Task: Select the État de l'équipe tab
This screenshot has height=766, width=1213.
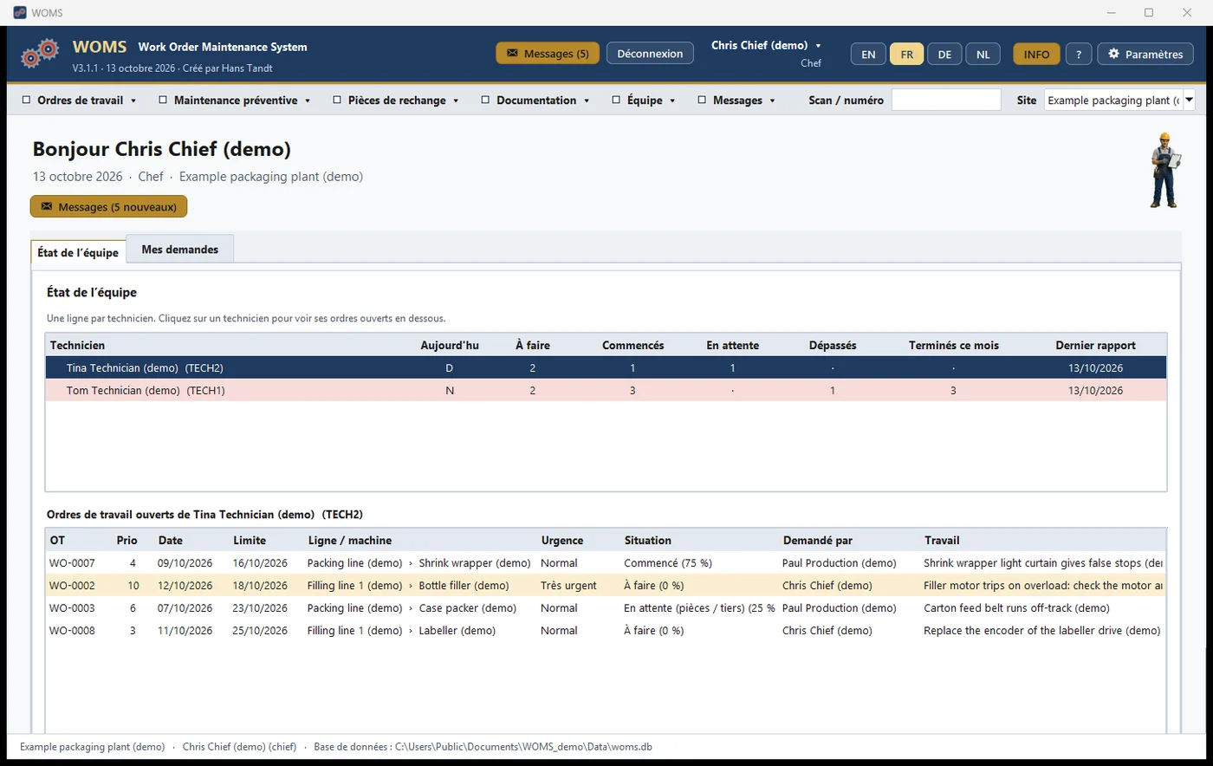Action: (x=78, y=252)
